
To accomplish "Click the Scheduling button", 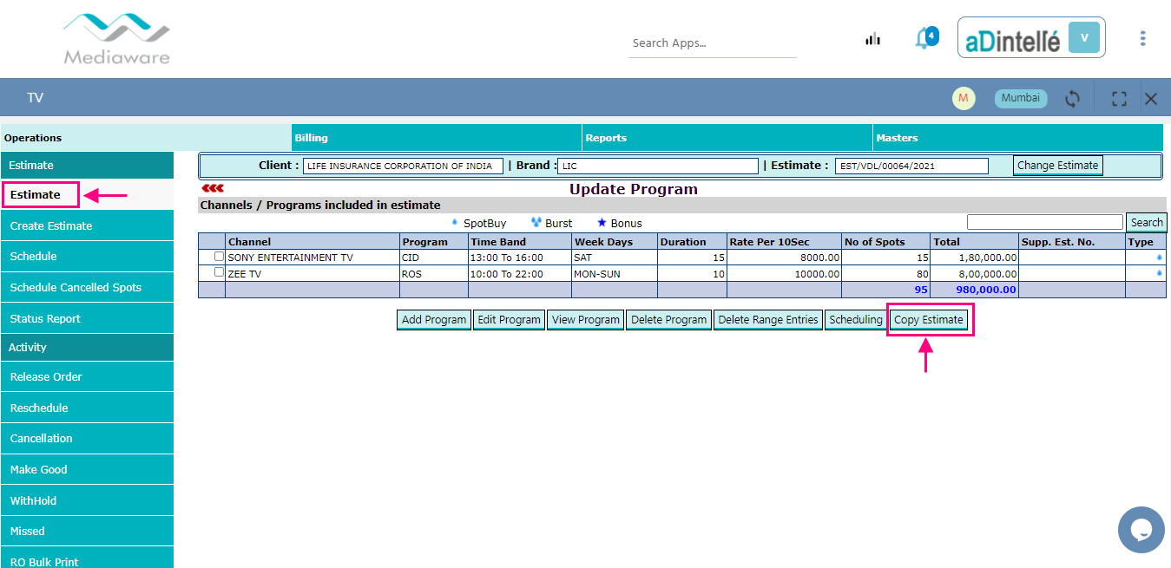I will click(x=855, y=320).
